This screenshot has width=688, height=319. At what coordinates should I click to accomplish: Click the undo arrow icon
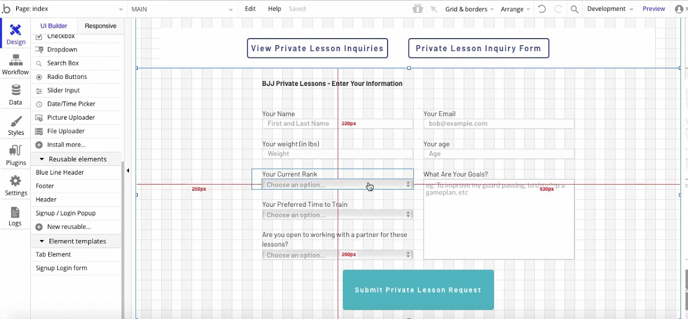pos(542,9)
